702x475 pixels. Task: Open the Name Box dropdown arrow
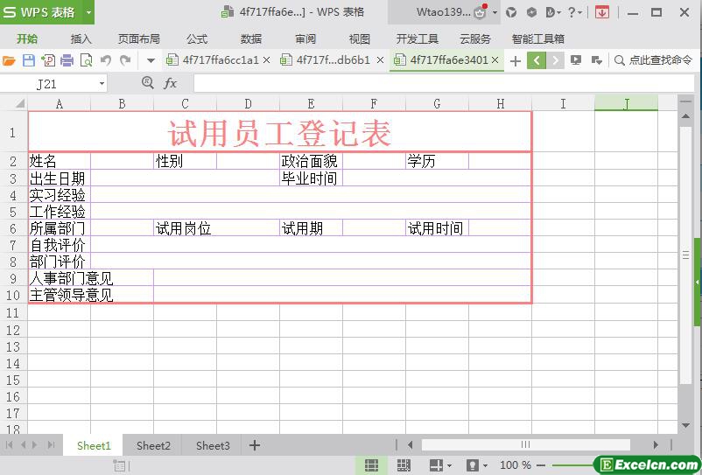[102, 83]
